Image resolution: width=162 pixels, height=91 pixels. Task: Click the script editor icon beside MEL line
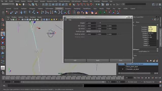(160, 85)
